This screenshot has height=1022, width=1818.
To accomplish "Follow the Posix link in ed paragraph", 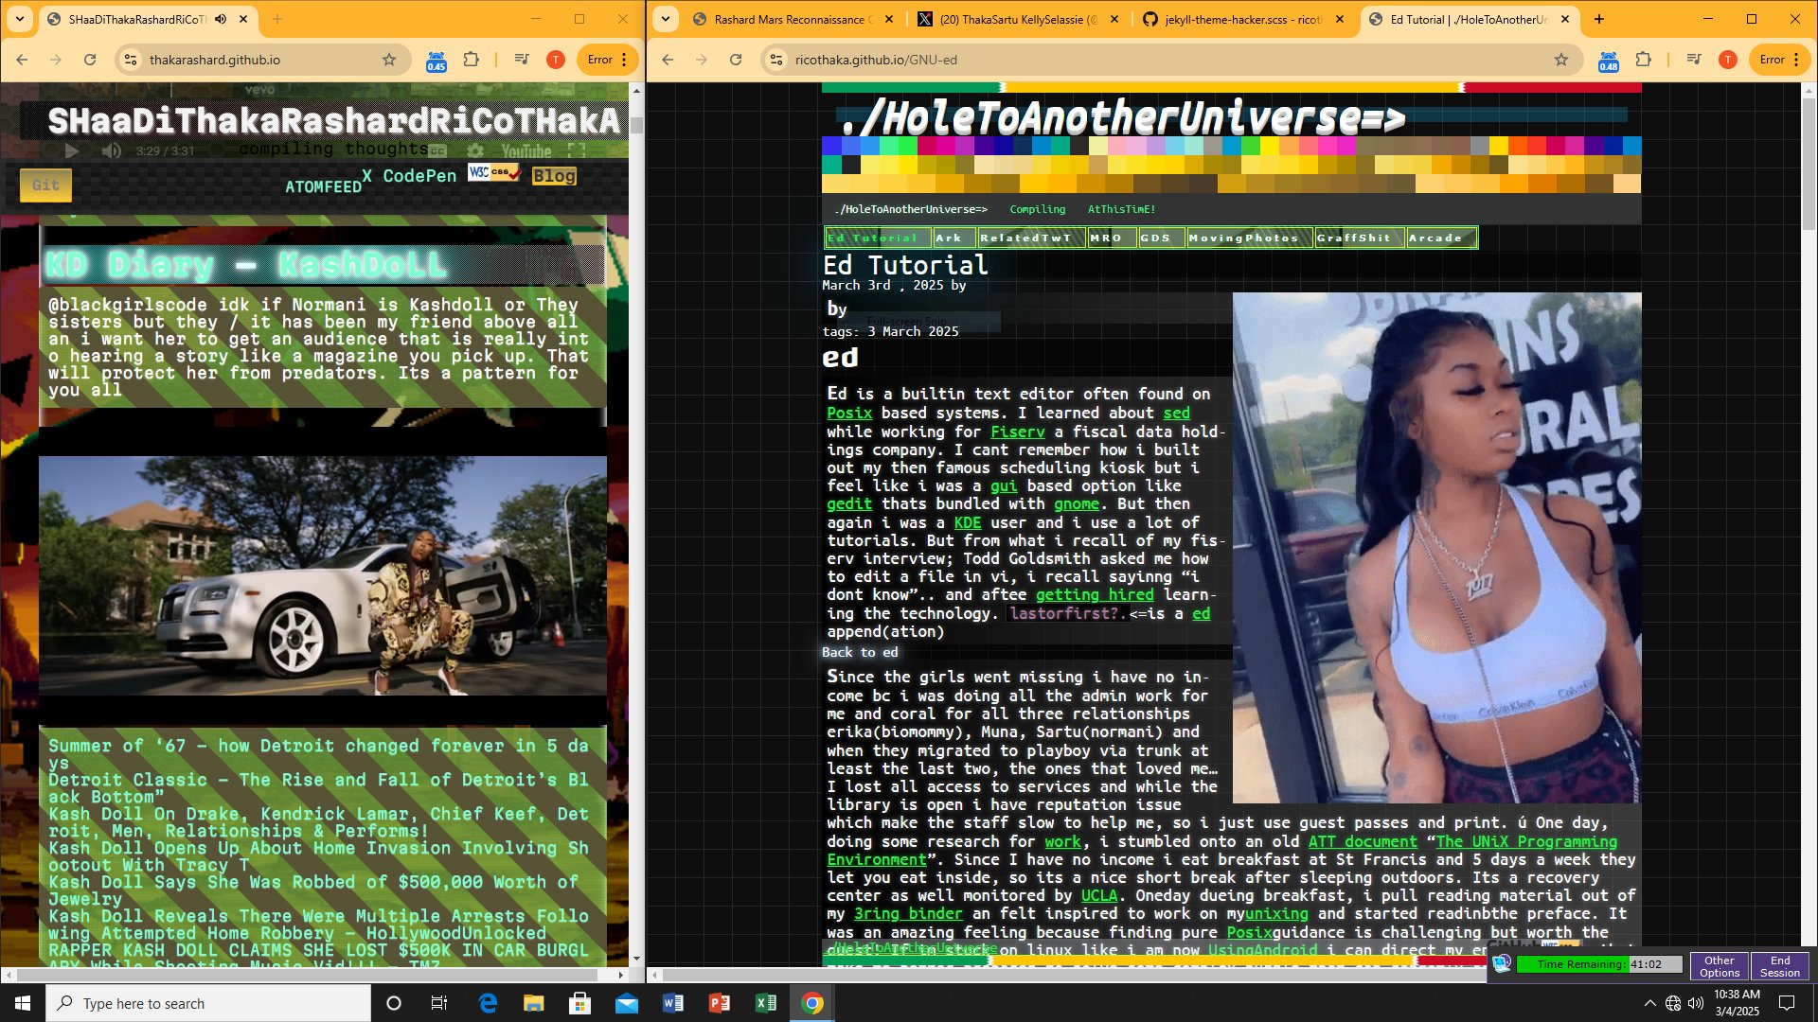I will [x=849, y=413].
